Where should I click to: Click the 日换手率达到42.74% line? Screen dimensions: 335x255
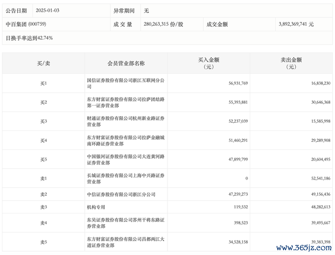(29, 38)
